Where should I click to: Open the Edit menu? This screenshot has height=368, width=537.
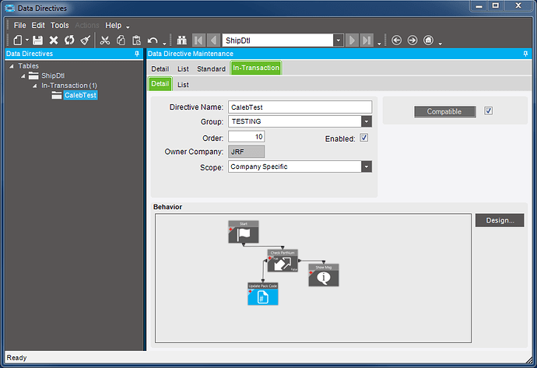click(38, 26)
